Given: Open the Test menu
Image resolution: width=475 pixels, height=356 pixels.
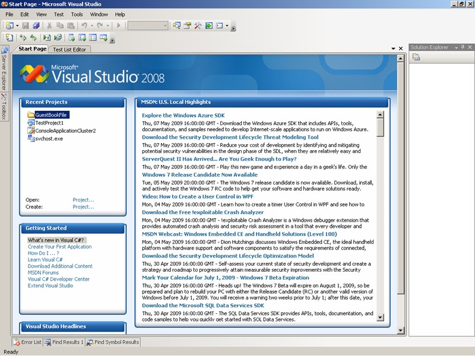Looking at the screenshot, I should point(59,14).
